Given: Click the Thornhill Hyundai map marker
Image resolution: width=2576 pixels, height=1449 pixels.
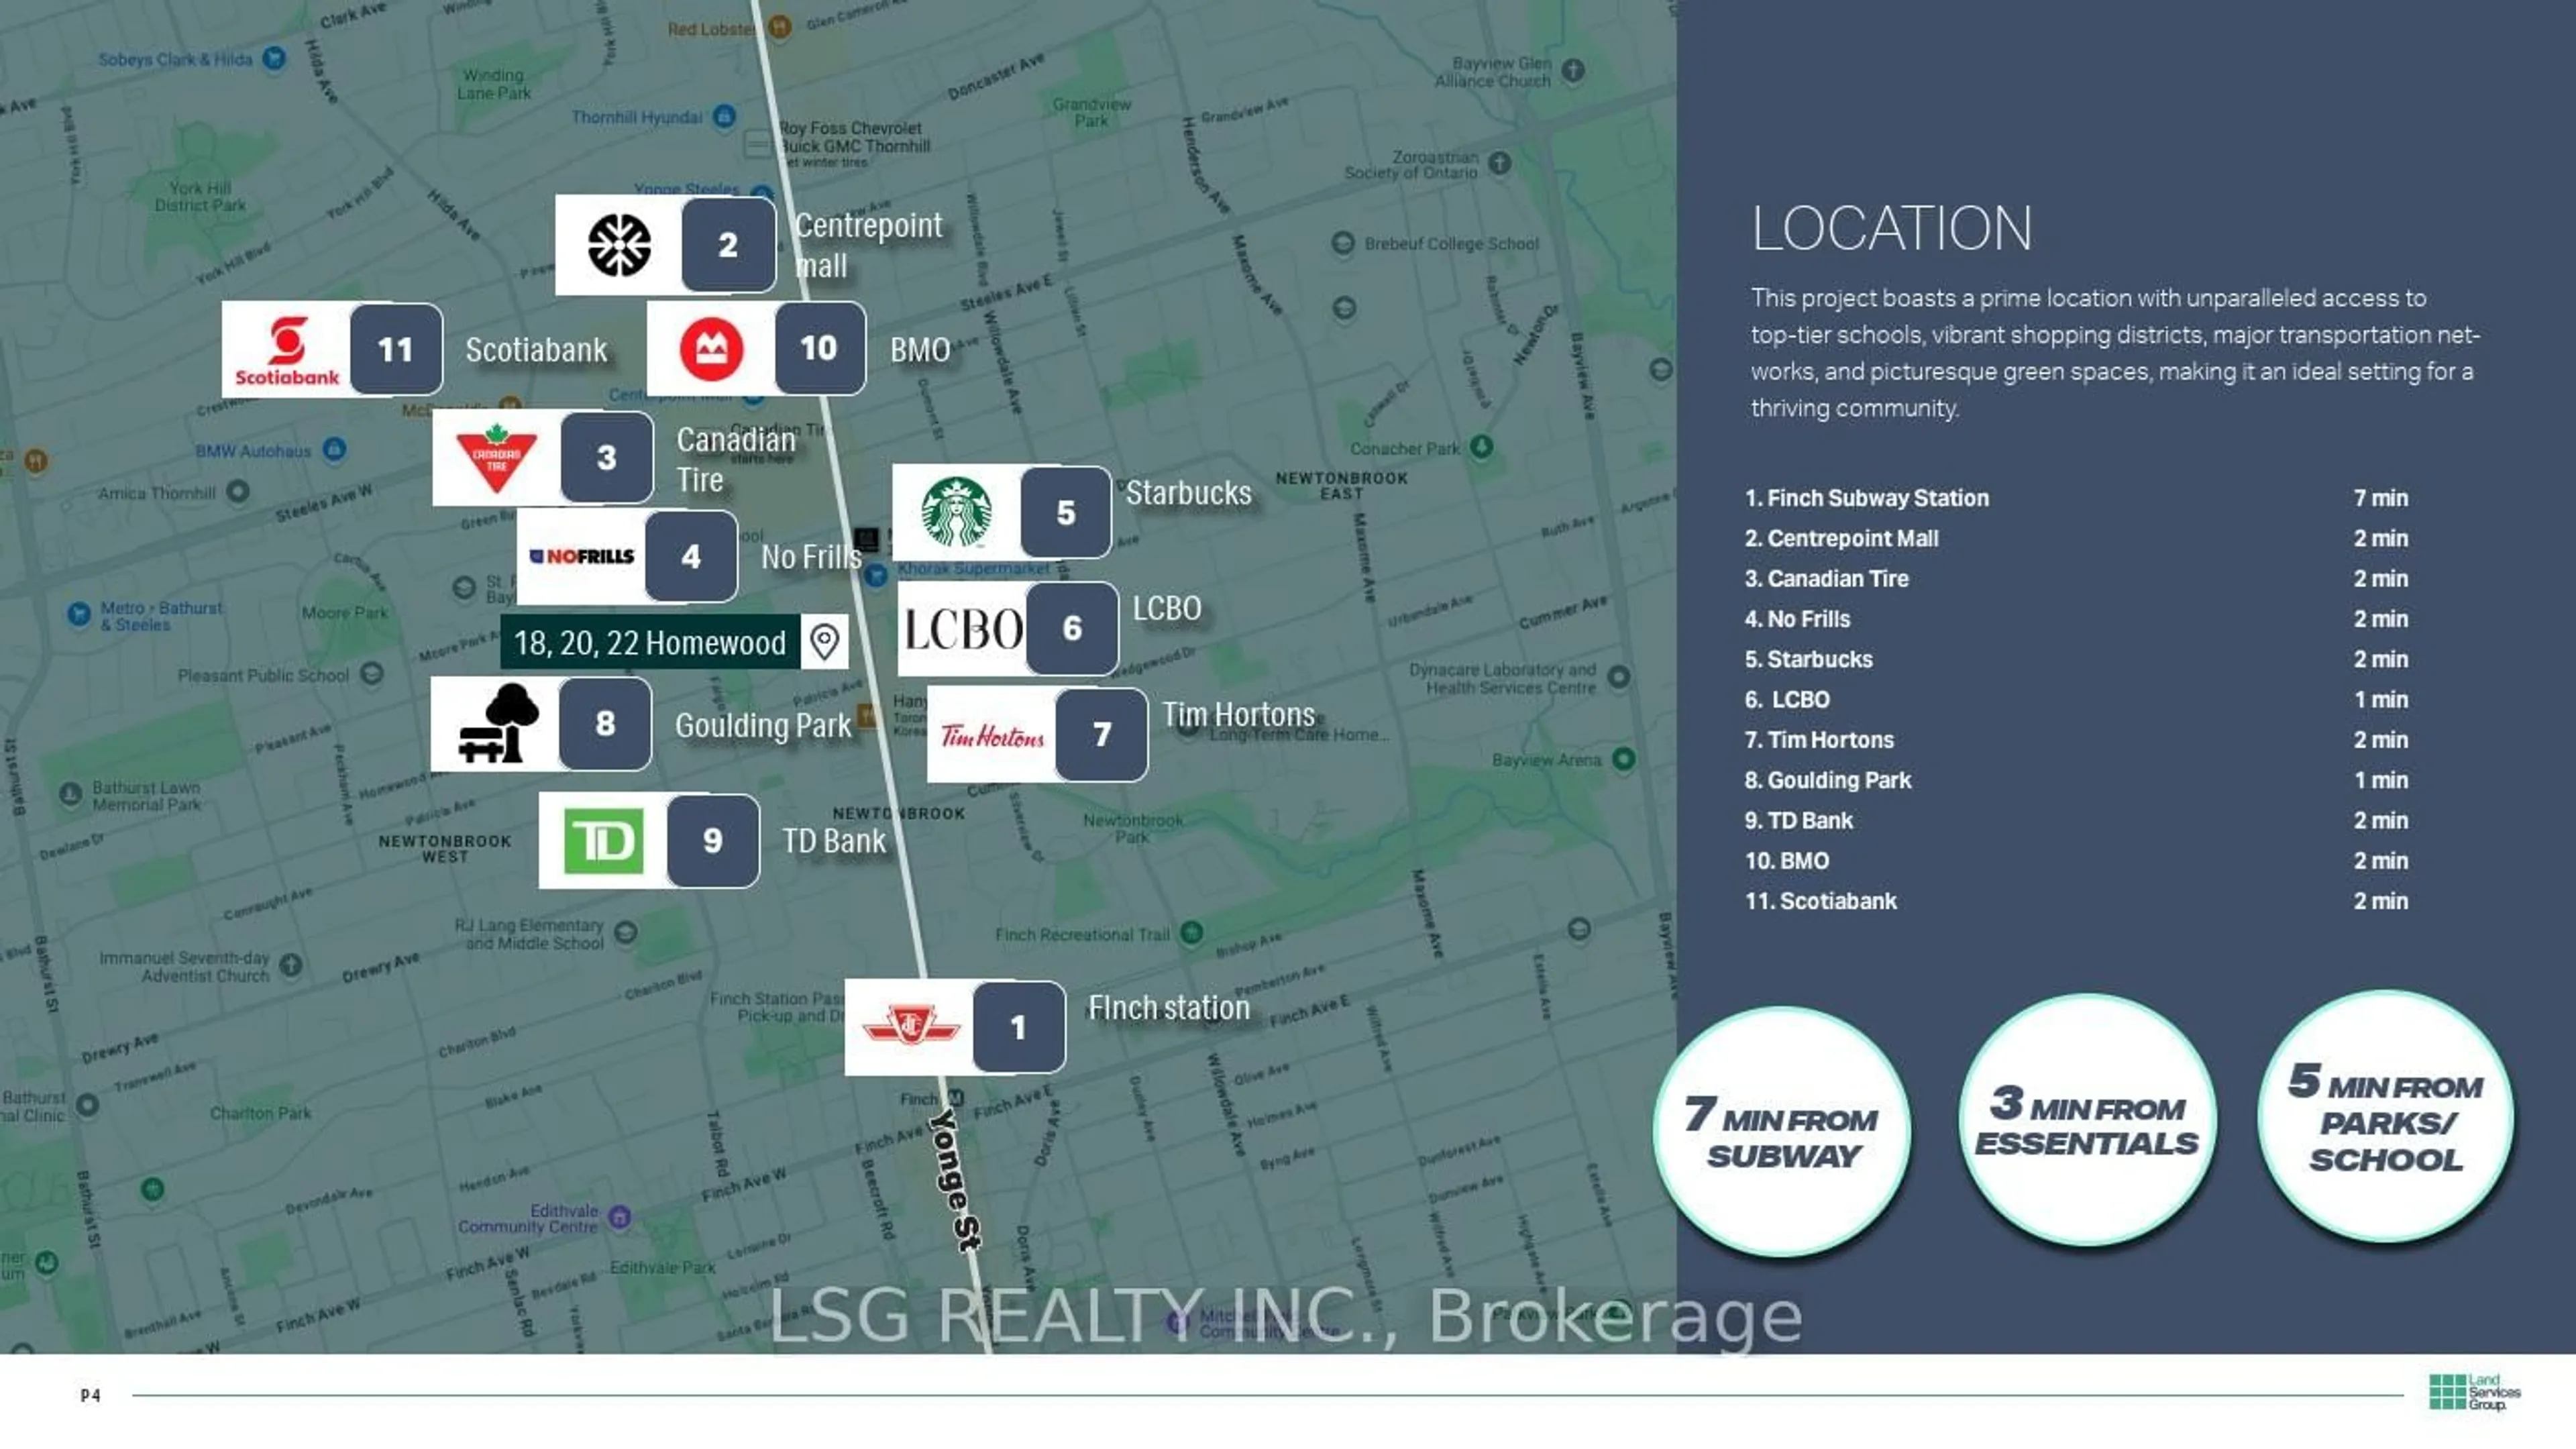Looking at the screenshot, I should [x=725, y=116].
